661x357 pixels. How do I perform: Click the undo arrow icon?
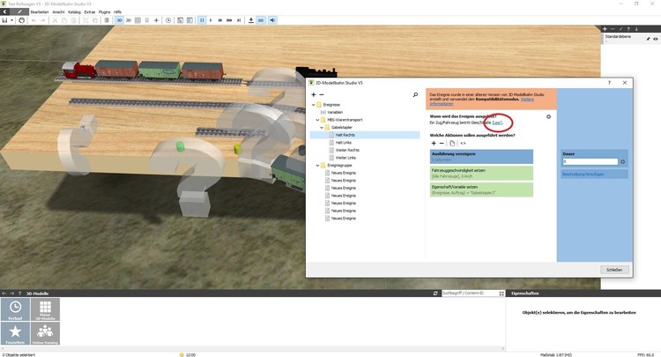(33, 20)
